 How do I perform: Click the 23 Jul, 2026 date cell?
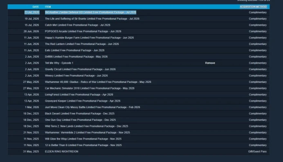(x=32, y=12)
